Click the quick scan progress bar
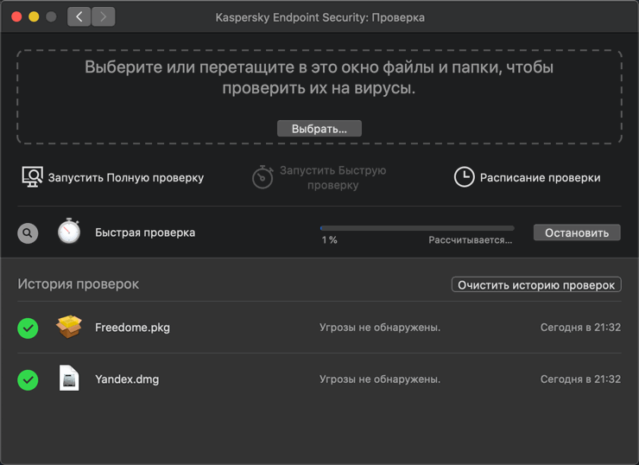 [417, 228]
